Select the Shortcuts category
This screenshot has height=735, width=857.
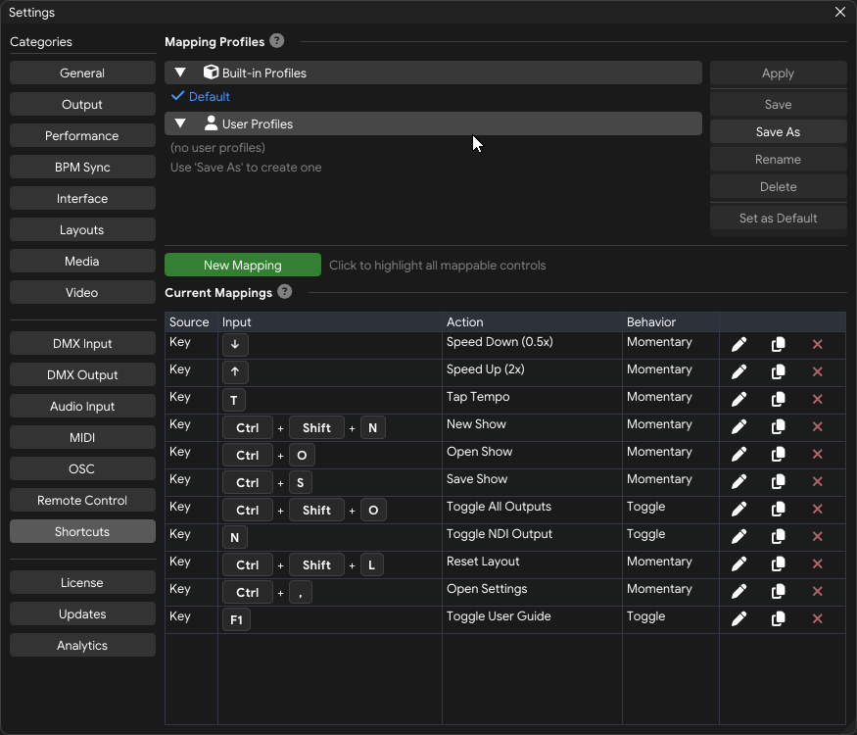coord(82,531)
